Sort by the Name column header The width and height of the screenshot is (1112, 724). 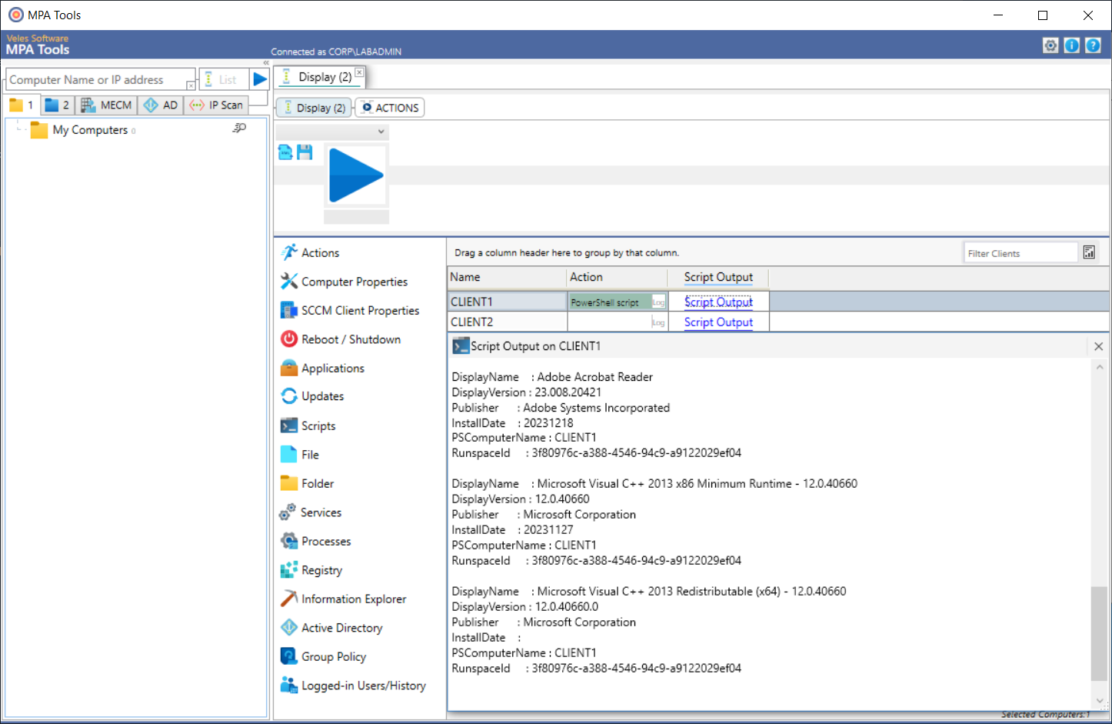(x=507, y=277)
